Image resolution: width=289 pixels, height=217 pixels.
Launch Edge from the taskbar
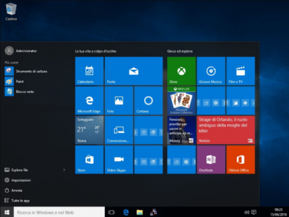click(x=126, y=212)
